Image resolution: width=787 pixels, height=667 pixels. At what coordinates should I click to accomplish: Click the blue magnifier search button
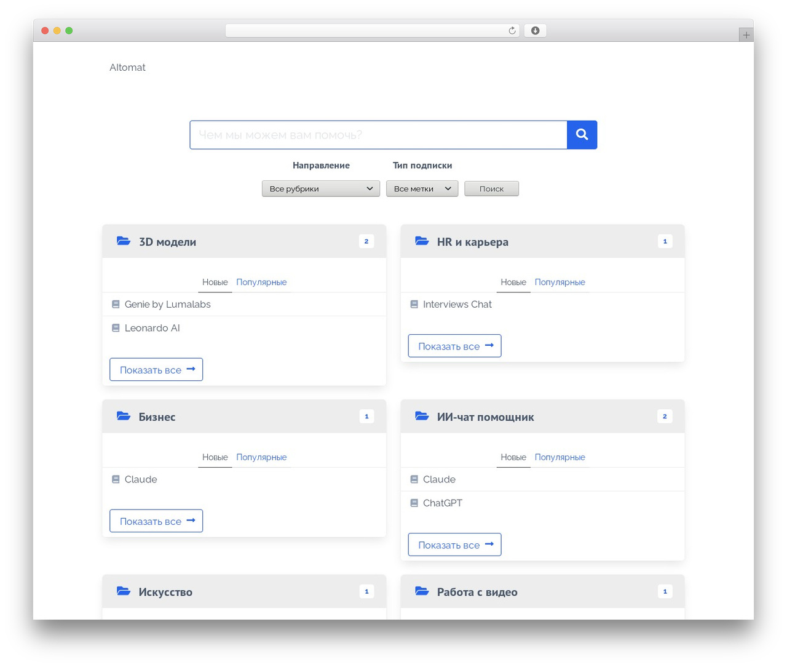[582, 135]
